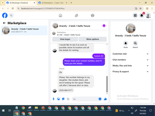The image size is (155, 116).
Task: Click the chat scroll-up arrow
Action: pyautogui.click(x=107, y=44)
